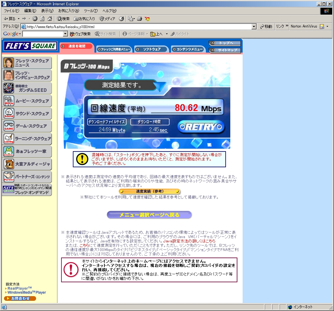Open 大宮アルディージャ sidebar item

pos(27,164)
